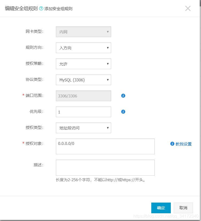Viewport: 201px width, 221px height.
Task: Click the help question mark icon beside the title
Action: (x=41, y=9)
